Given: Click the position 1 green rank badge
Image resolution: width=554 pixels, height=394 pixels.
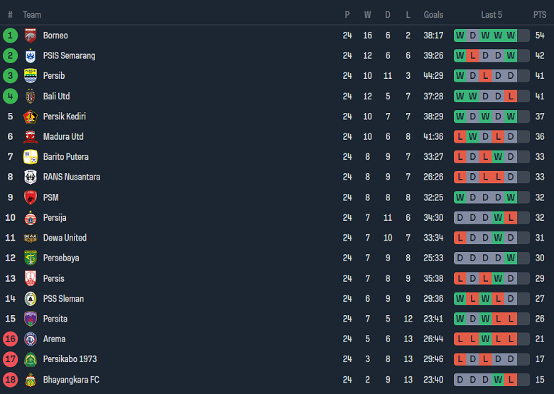Looking at the screenshot, I should [x=10, y=35].
